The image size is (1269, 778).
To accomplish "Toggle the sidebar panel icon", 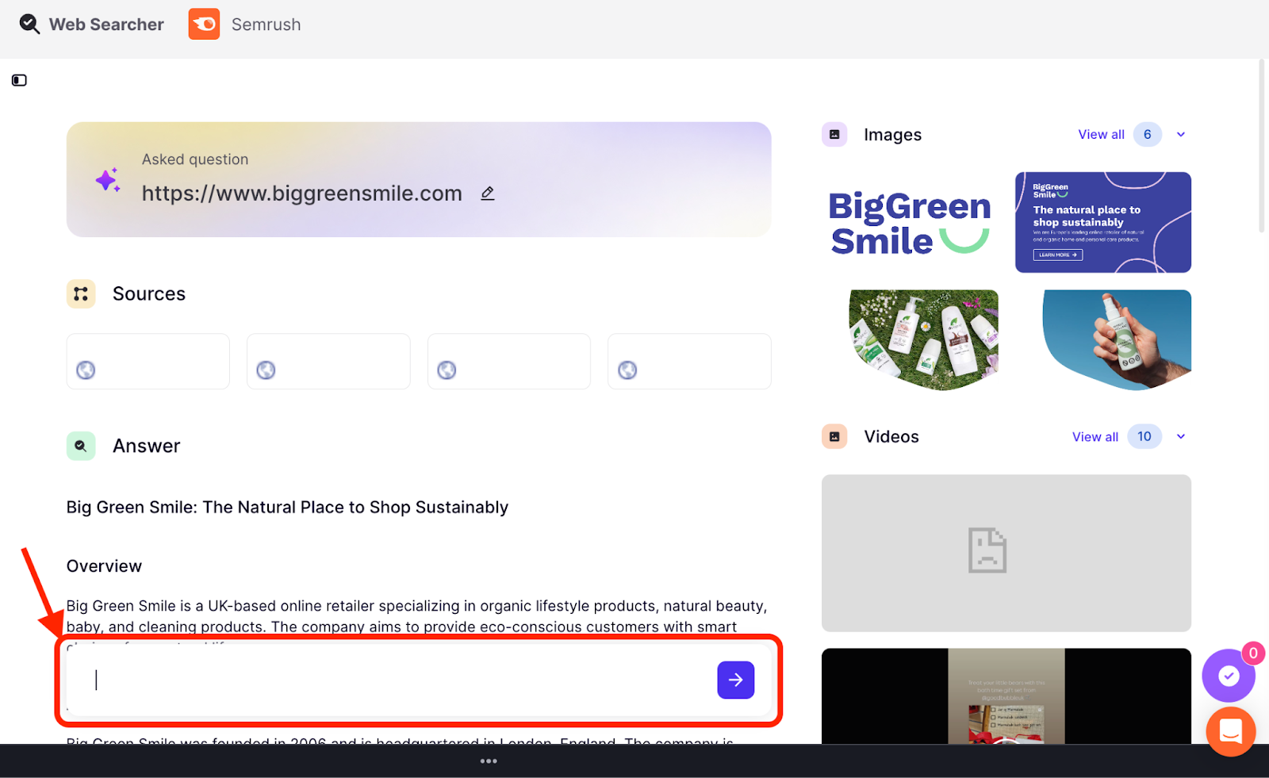I will 19,80.
